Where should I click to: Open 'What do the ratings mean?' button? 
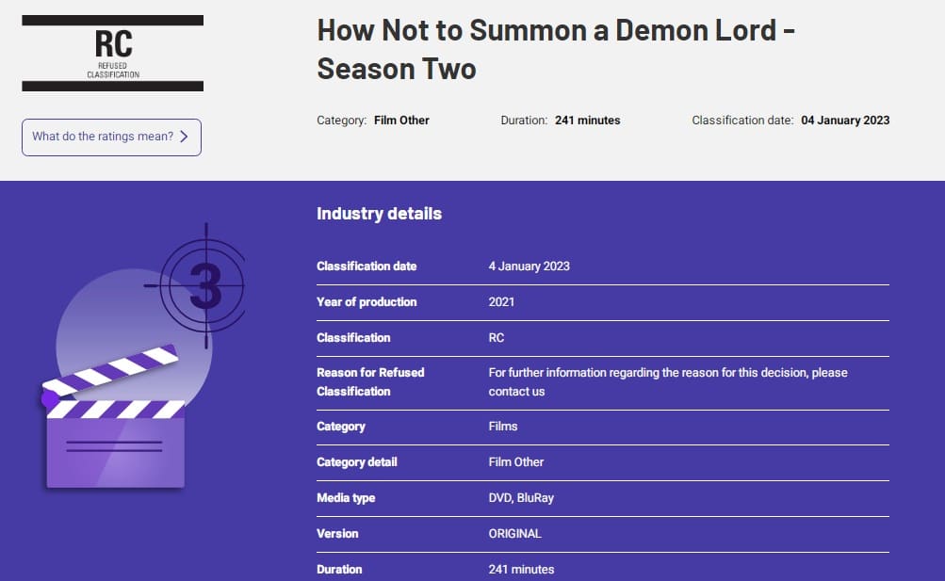pyautogui.click(x=111, y=137)
